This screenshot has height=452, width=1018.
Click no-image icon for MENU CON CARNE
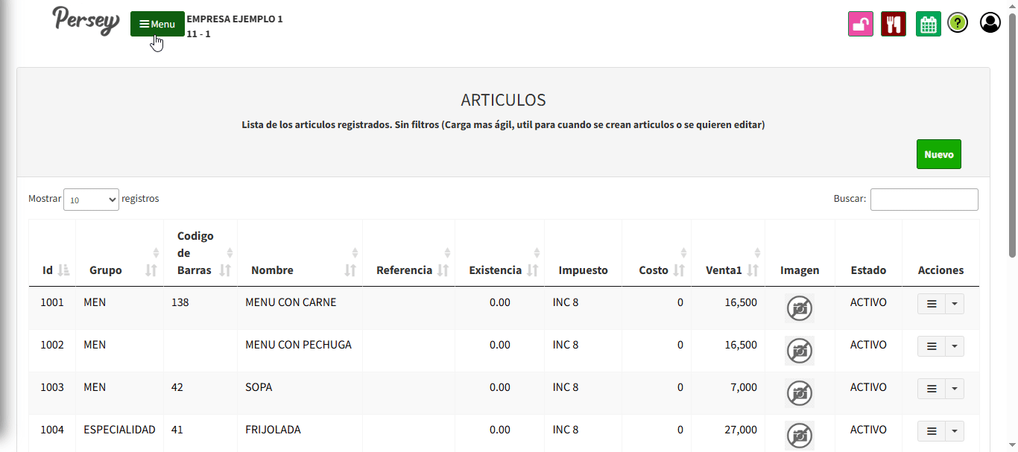[x=800, y=308]
